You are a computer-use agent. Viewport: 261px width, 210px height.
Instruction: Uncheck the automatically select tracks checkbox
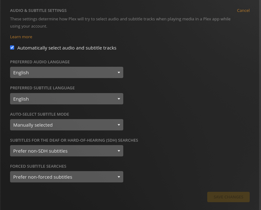coord(12,48)
